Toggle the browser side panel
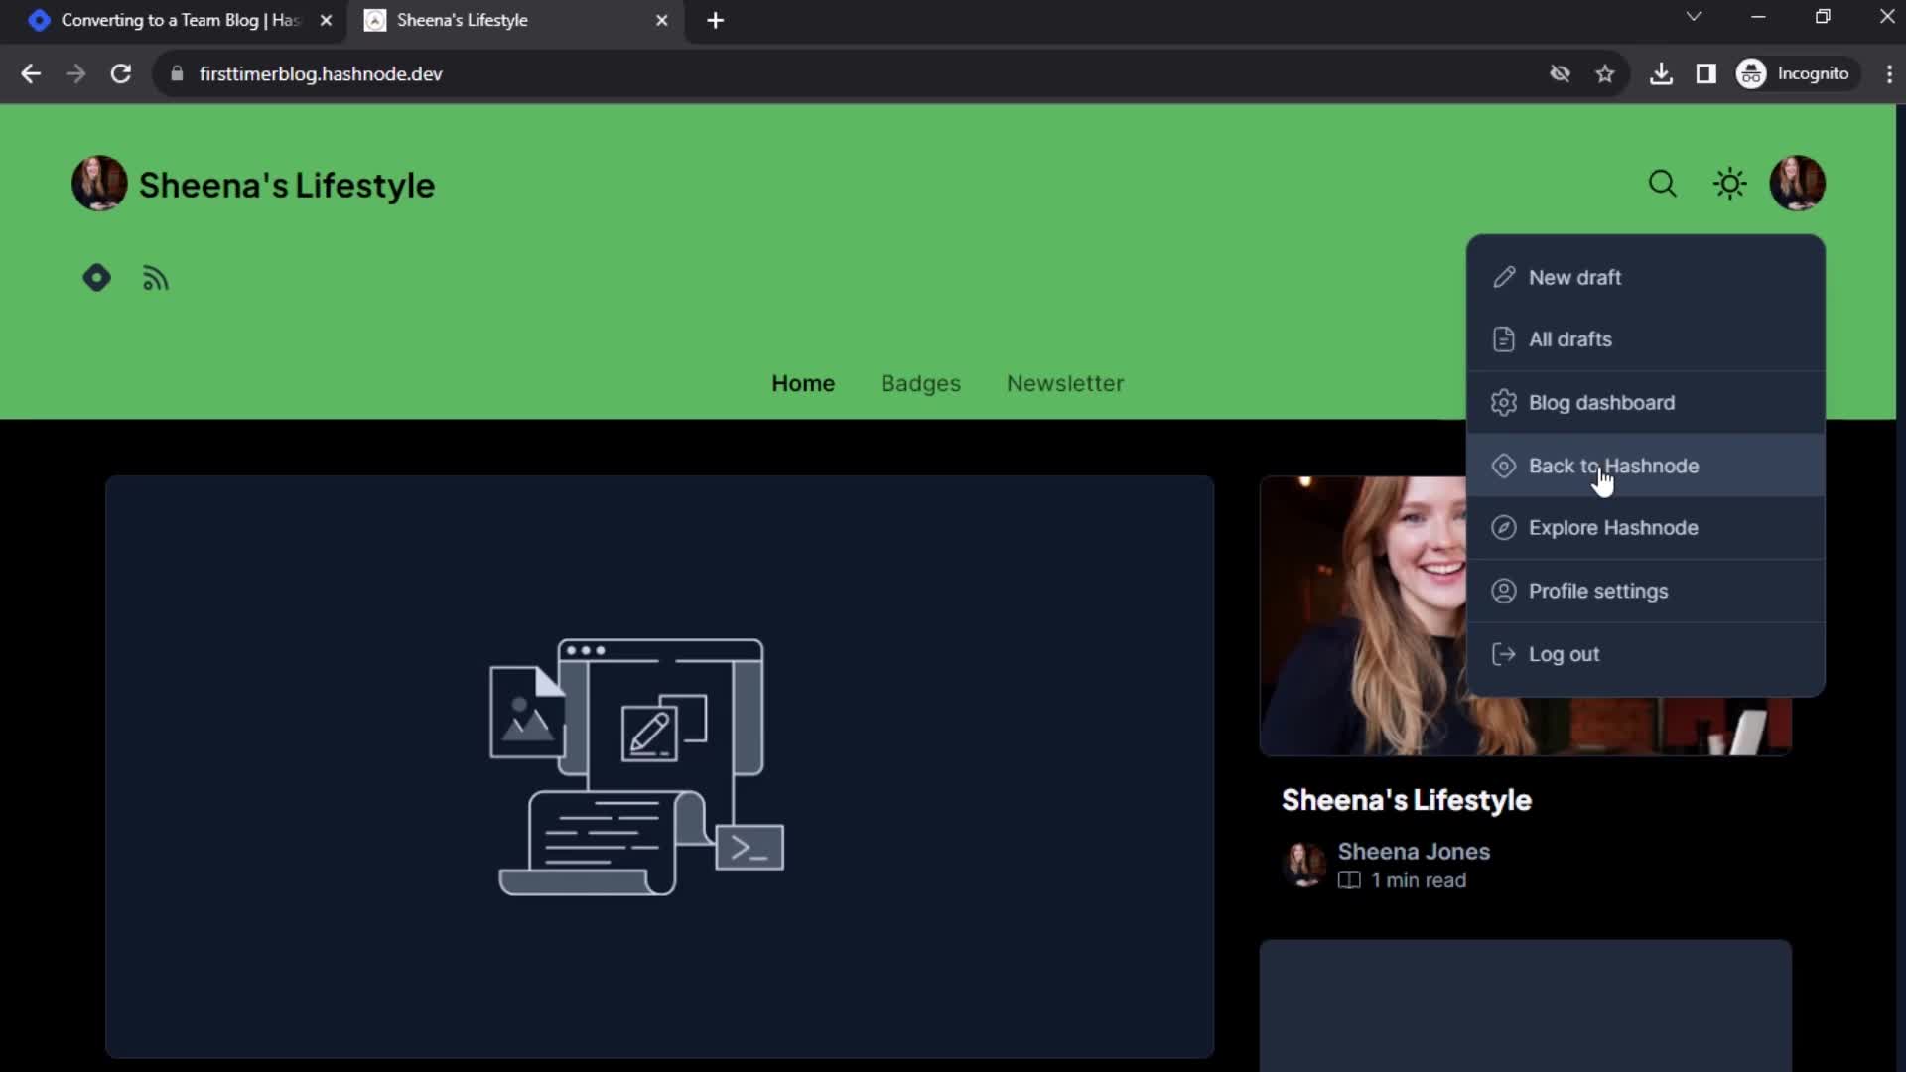Viewport: 1906px width, 1072px height. pos(1705,74)
